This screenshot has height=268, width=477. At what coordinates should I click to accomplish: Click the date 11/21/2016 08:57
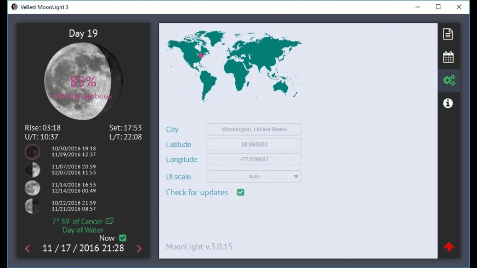point(73,209)
